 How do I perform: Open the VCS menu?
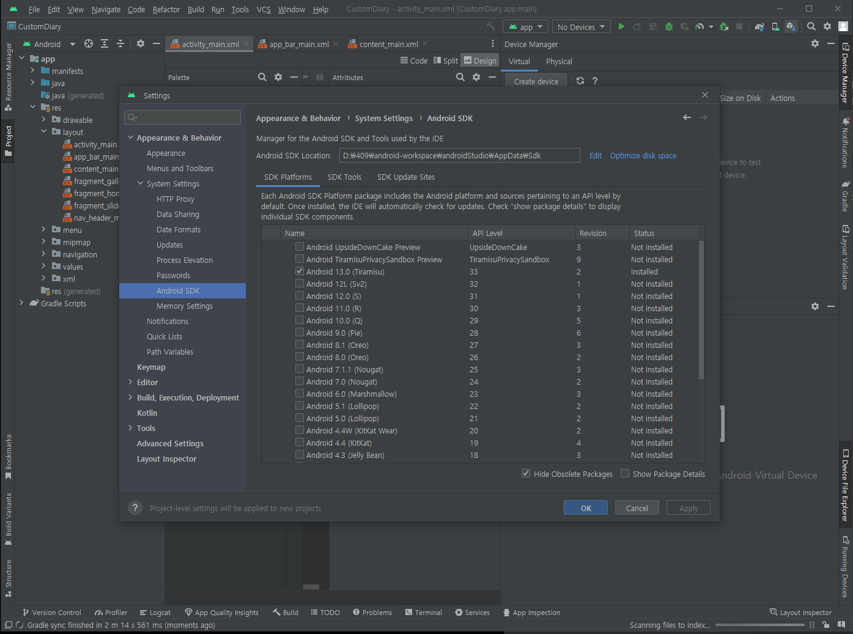click(264, 9)
